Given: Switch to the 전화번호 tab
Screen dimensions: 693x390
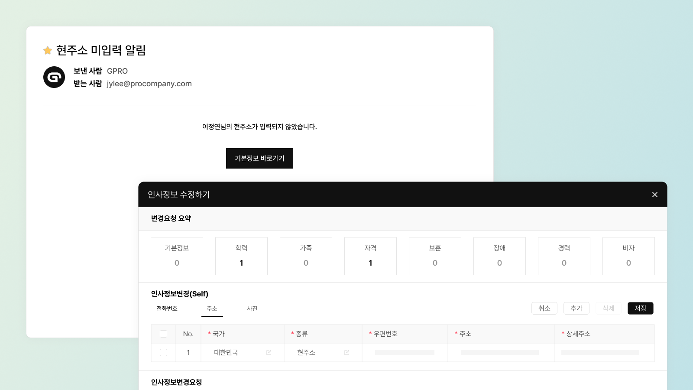Looking at the screenshot, I should 167,309.
